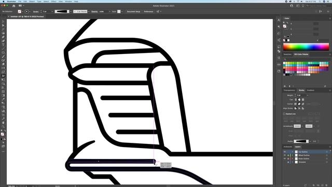Select the Selection tool in the left toolbar
Viewport: 332px width, 187px height.
3,21
